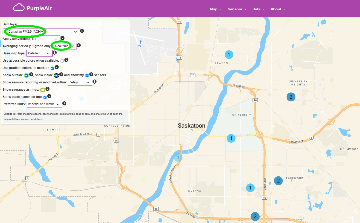This screenshot has height=223, width=360.
Task: Open the Map menu
Action: click(216, 9)
